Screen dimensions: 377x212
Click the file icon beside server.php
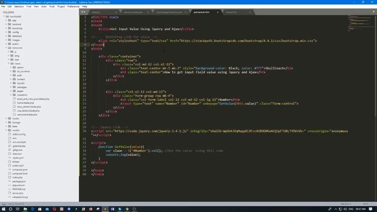9,193
